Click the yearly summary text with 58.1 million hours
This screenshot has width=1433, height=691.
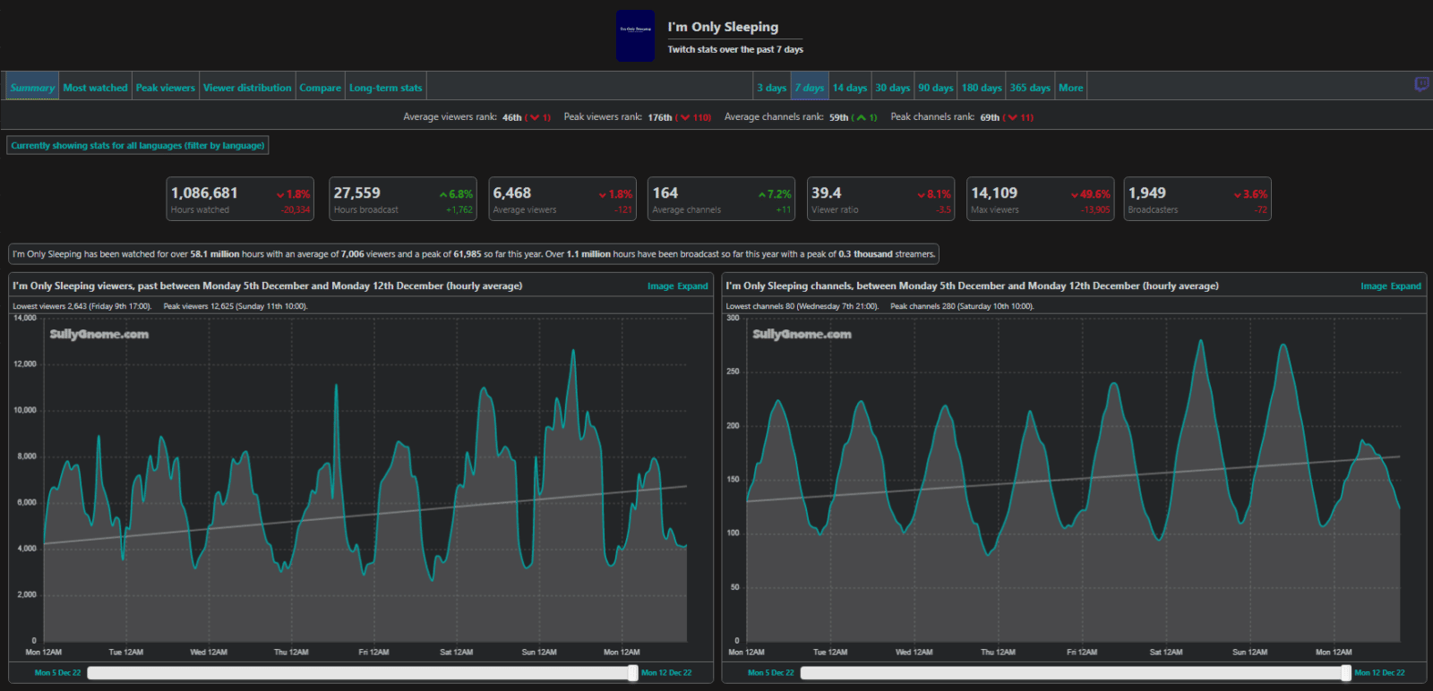[474, 254]
